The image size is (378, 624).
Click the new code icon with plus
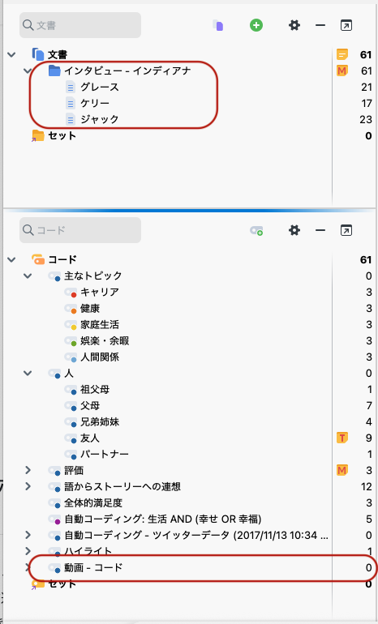tap(256, 230)
